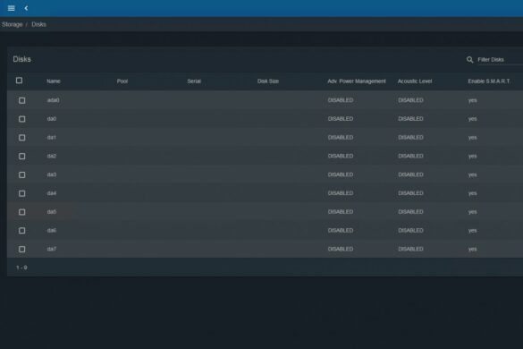Select disk da5 with its checkbox
The width and height of the screenshot is (523, 349).
pos(22,212)
